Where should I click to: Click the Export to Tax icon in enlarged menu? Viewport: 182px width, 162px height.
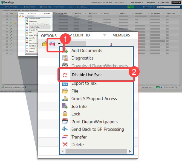pos(65,84)
